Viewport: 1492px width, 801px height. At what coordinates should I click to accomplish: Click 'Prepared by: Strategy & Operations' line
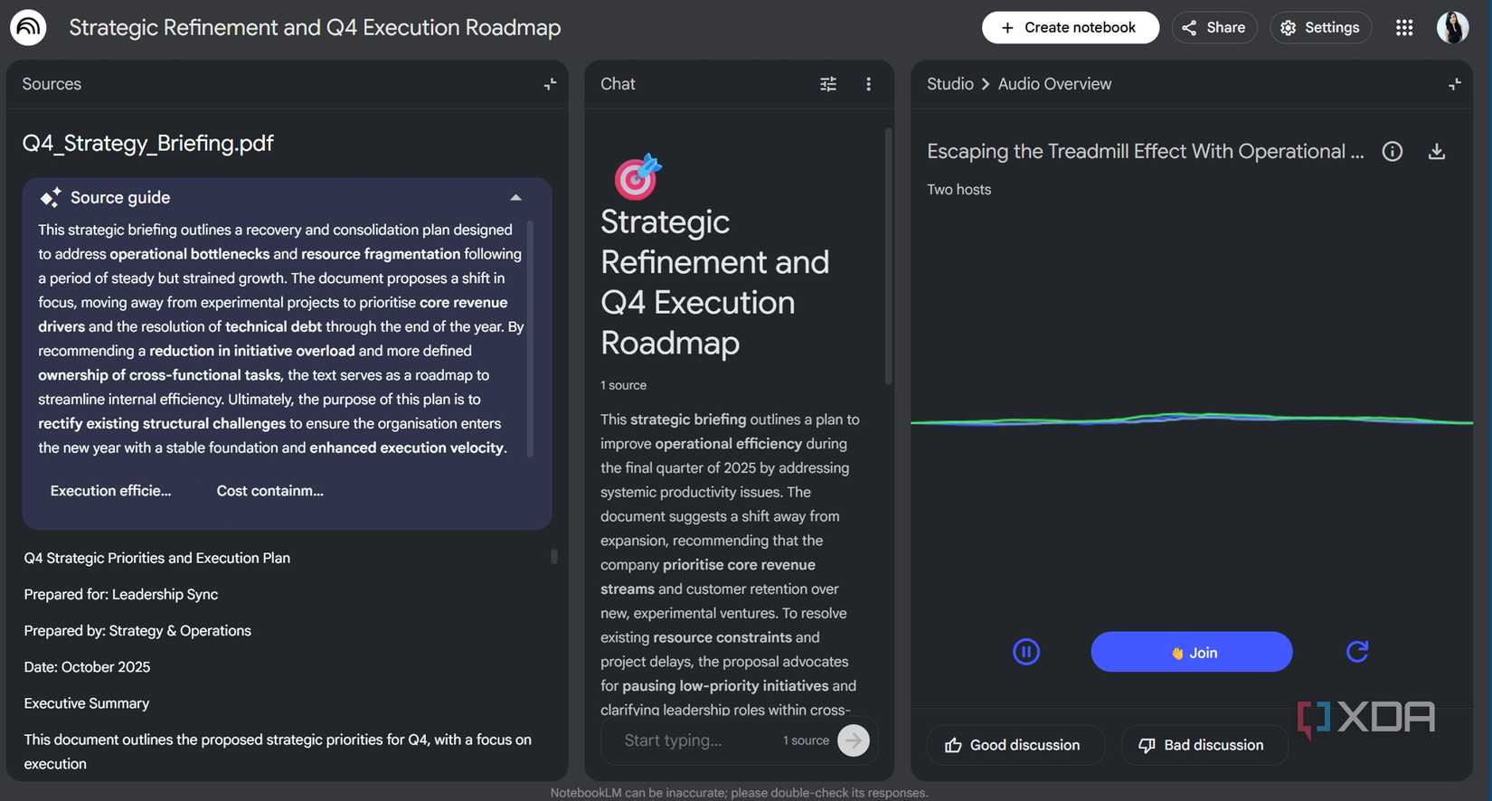[x=137, y=630]
